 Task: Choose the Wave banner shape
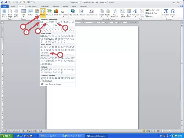(x=47, y=81)
